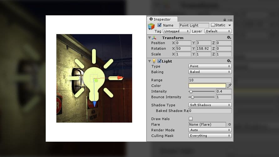Open the Shadow Type dropdown
279x157 pixels.
(210, 105)
